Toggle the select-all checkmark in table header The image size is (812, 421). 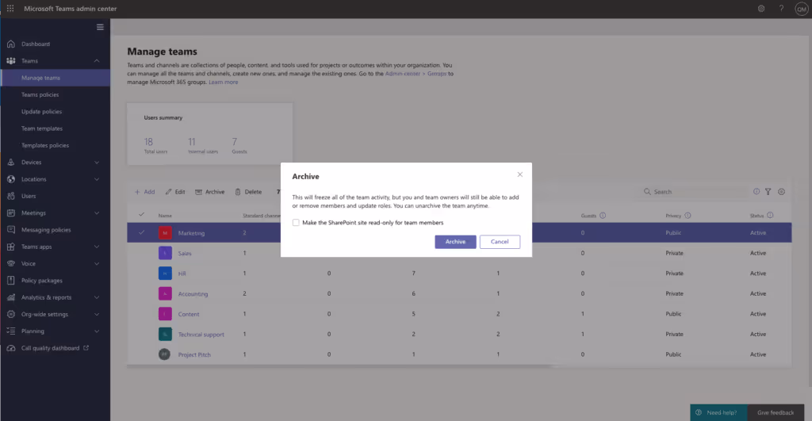(141, 214)
